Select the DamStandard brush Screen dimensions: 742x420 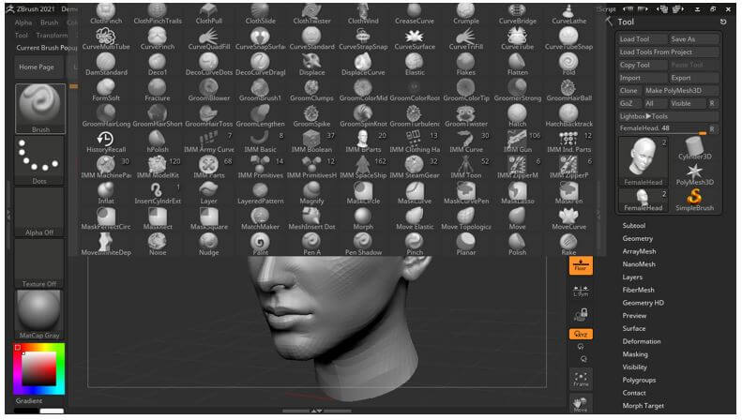click(106, 65)
